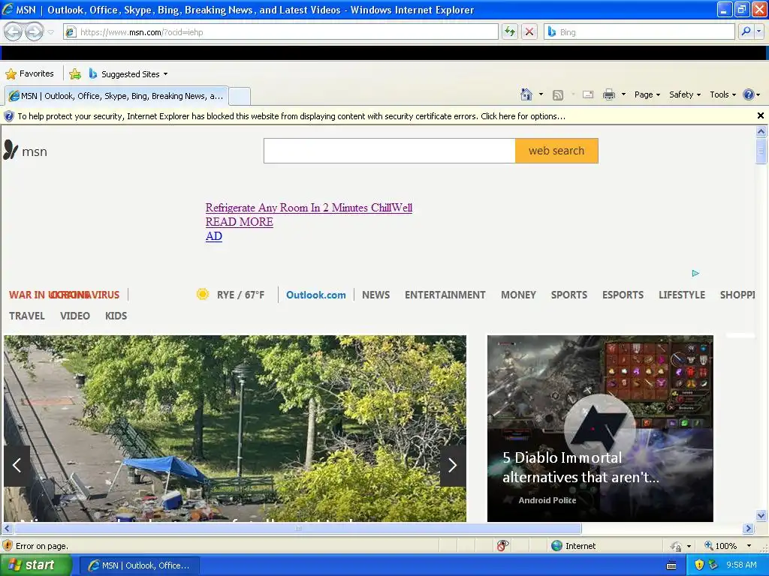
Task: Open the Tools menu
Action: coord(722,94)
